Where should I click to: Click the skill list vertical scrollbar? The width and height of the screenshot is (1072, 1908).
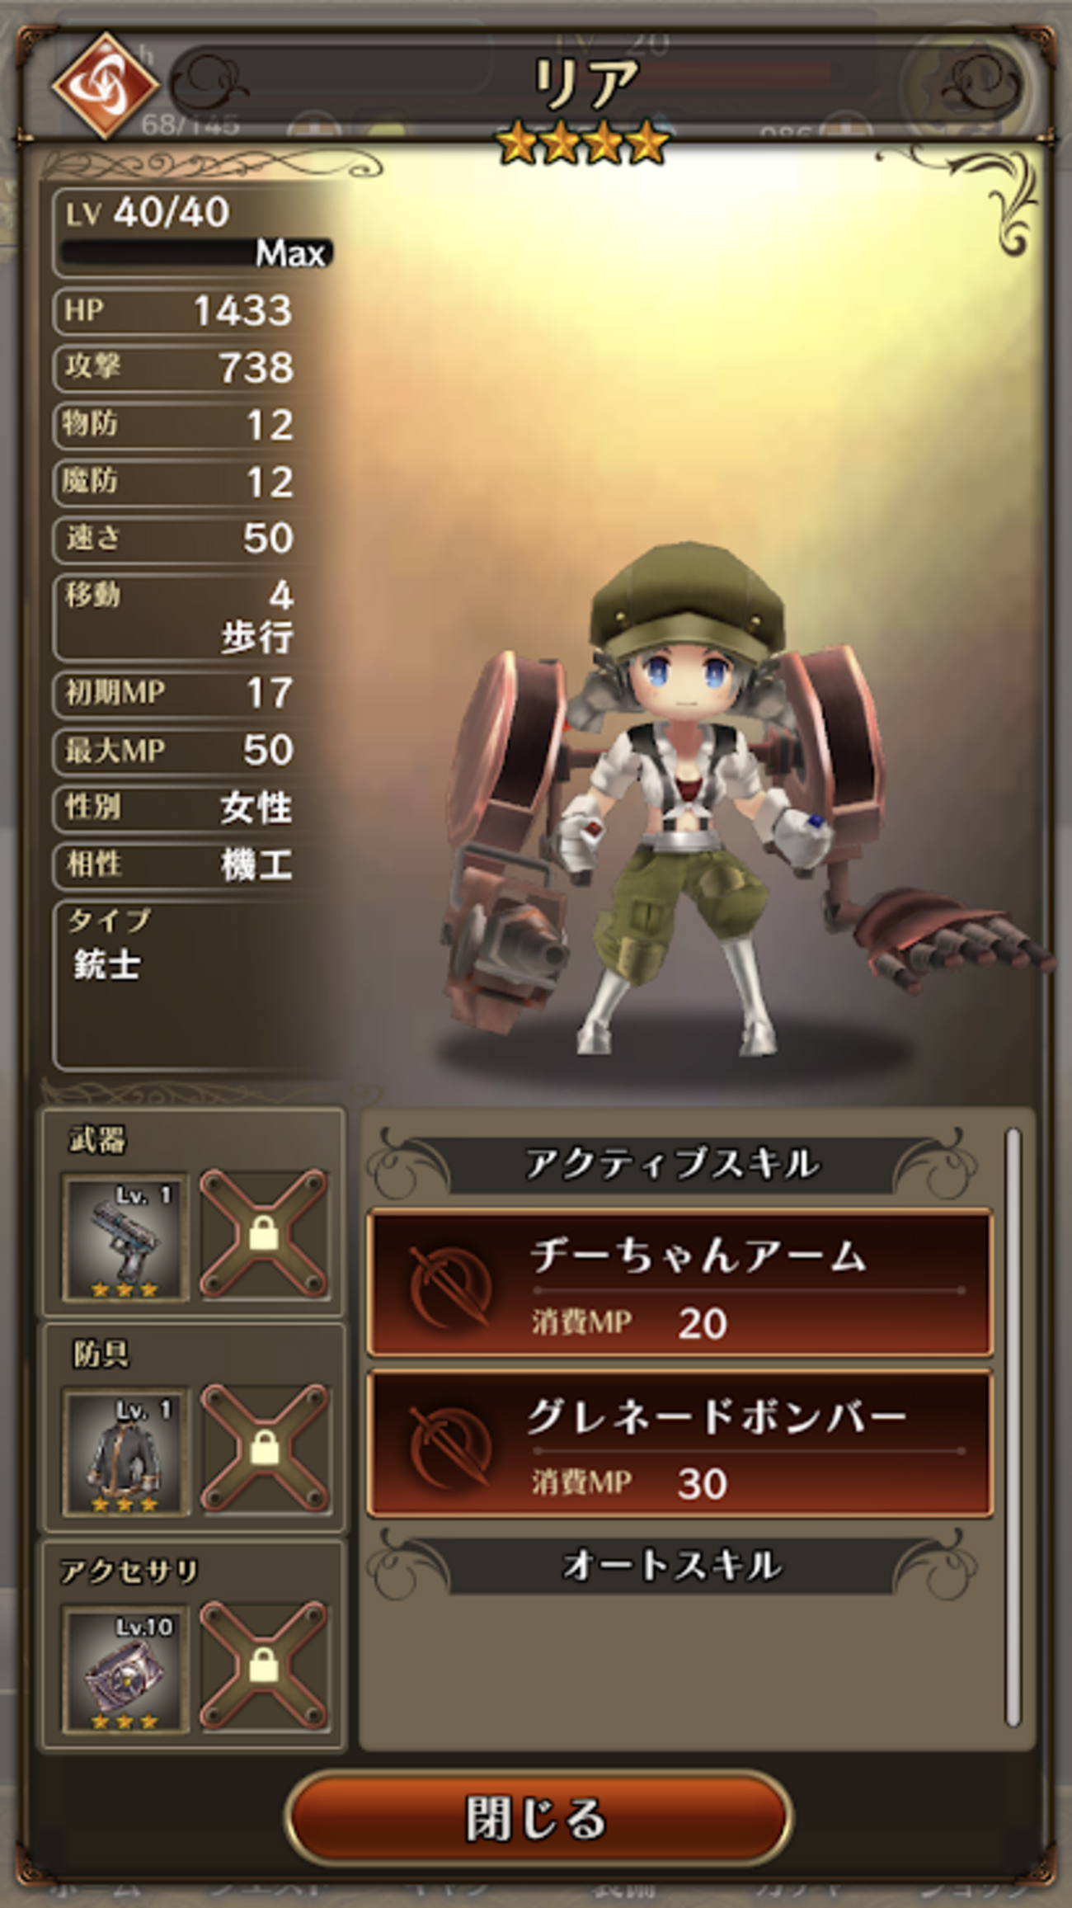[1013, 1427]
